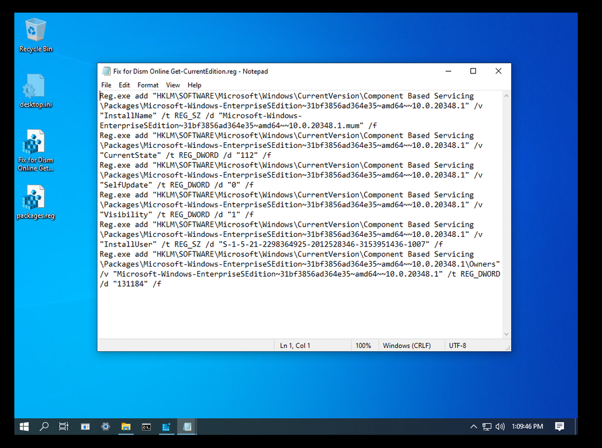Open File Explorer from the taskbar
Viewport: 602px width, 448px height.
coord(126,427)
